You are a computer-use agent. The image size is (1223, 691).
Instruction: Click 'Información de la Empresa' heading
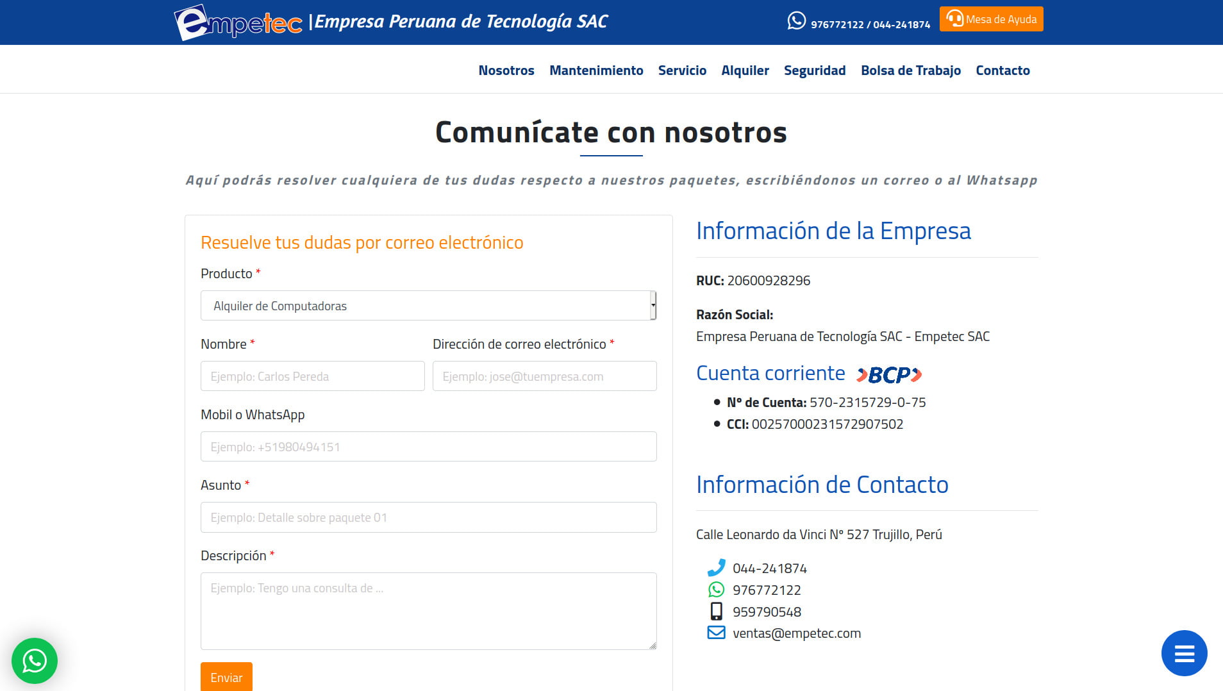click(833, 231)
